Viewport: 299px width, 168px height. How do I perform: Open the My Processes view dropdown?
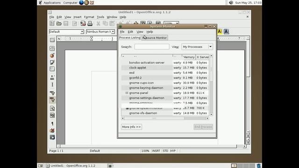pos(197,47)
